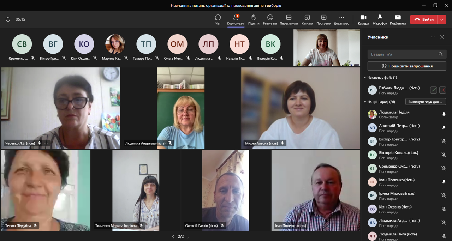452x241 pixels.
Task: Open Кімнати breakout rooms
Action: 307,19
